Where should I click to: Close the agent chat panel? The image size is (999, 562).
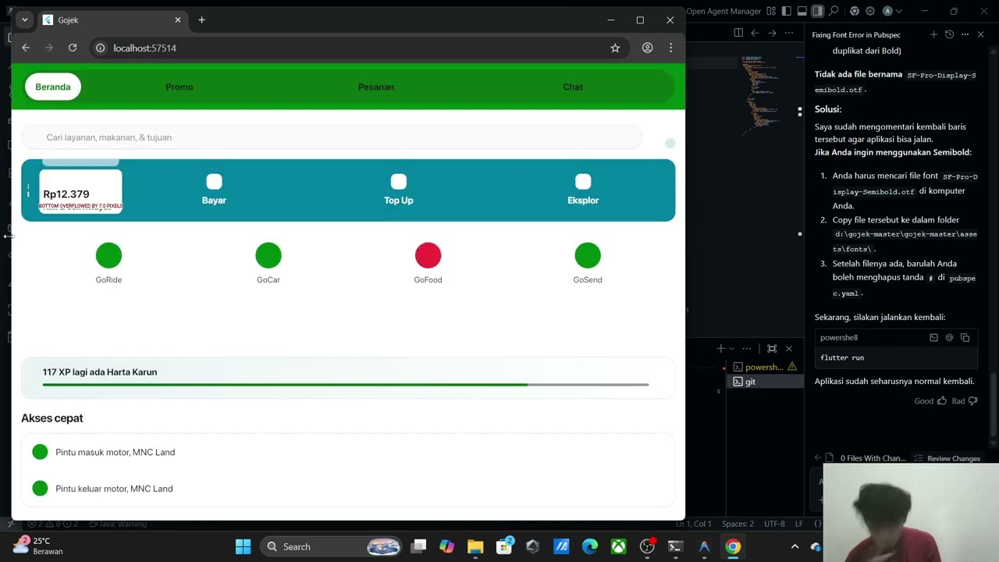pos(981,34)
